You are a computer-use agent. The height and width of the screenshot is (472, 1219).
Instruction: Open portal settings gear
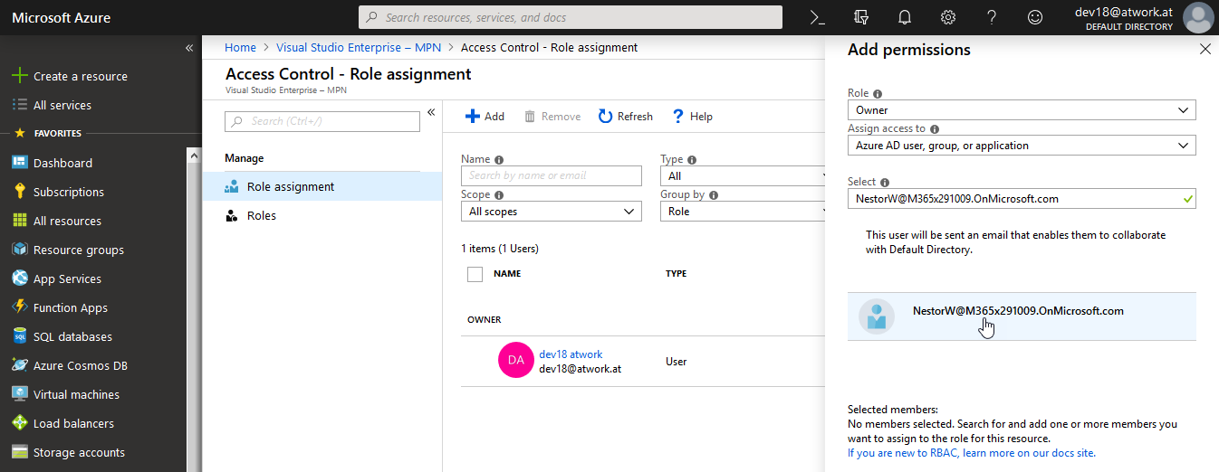coord(947,17)
